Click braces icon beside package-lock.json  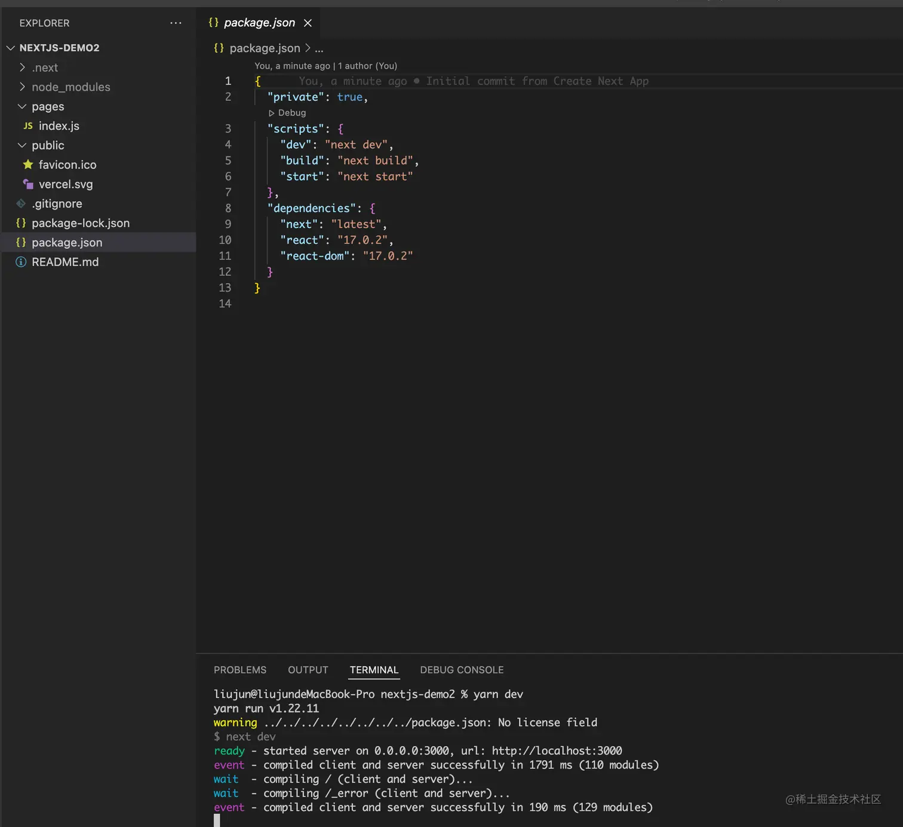(21, 223)
